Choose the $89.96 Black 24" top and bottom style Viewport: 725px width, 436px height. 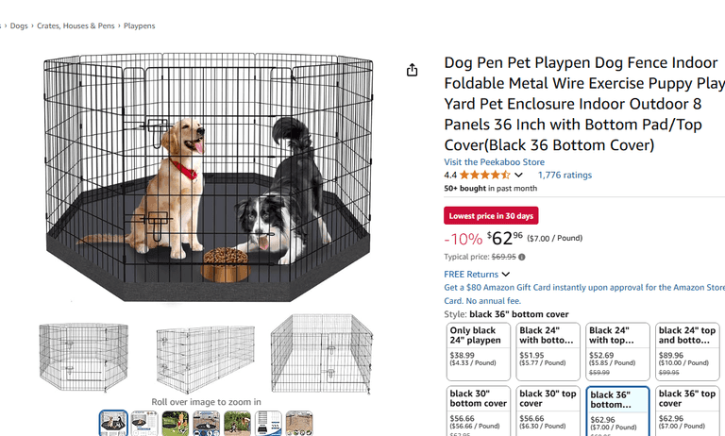pos(687,351)
